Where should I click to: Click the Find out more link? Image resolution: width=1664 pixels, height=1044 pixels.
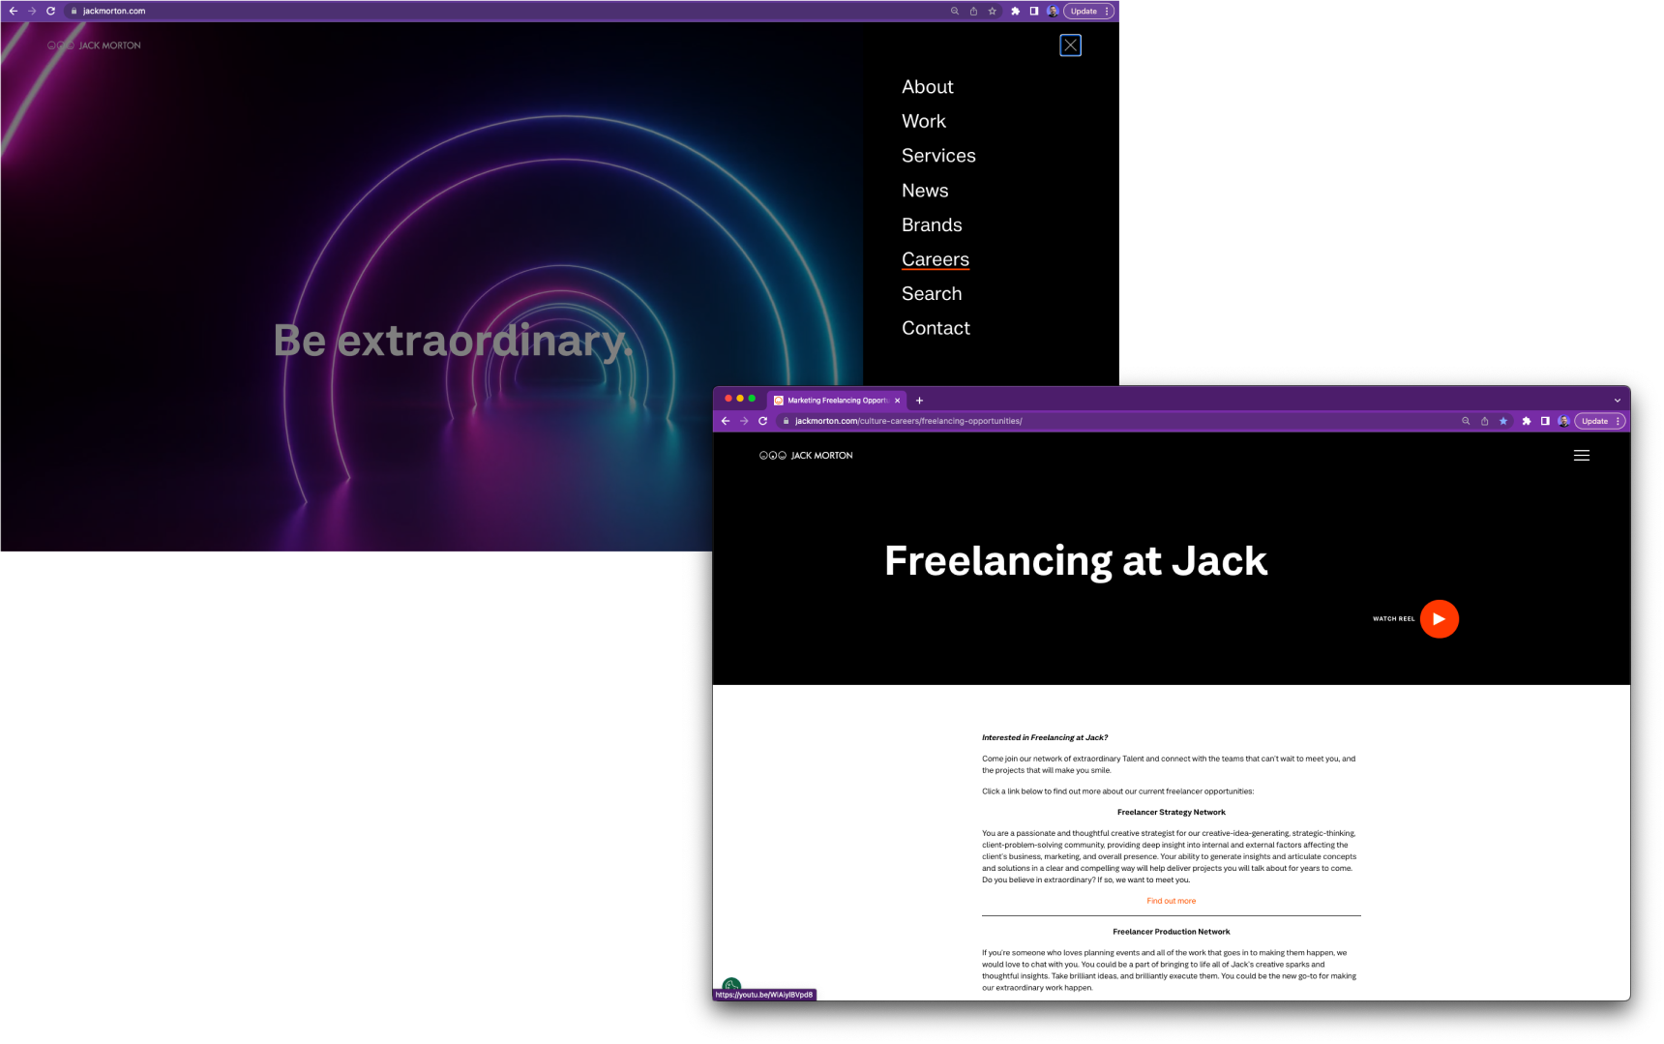(x=1171, y=901)
